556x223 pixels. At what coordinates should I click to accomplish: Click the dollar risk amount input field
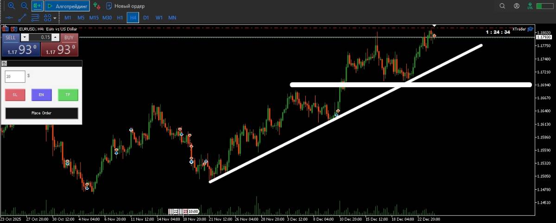(15, 77)
